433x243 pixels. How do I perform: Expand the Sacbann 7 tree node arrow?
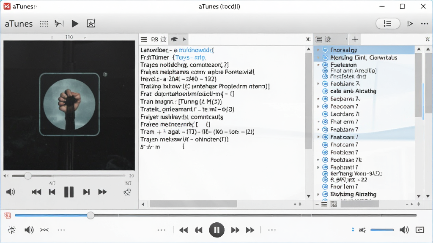(318, 99)
